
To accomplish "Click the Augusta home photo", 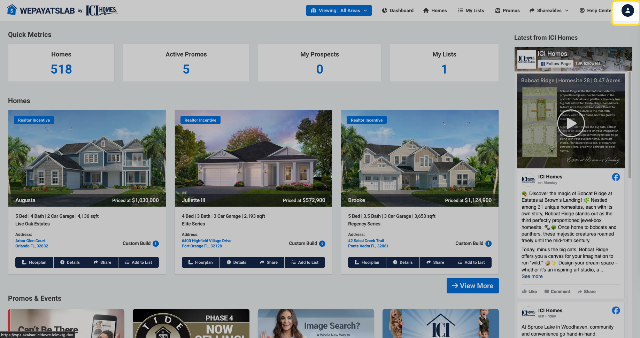I will (x=87, y=159).
